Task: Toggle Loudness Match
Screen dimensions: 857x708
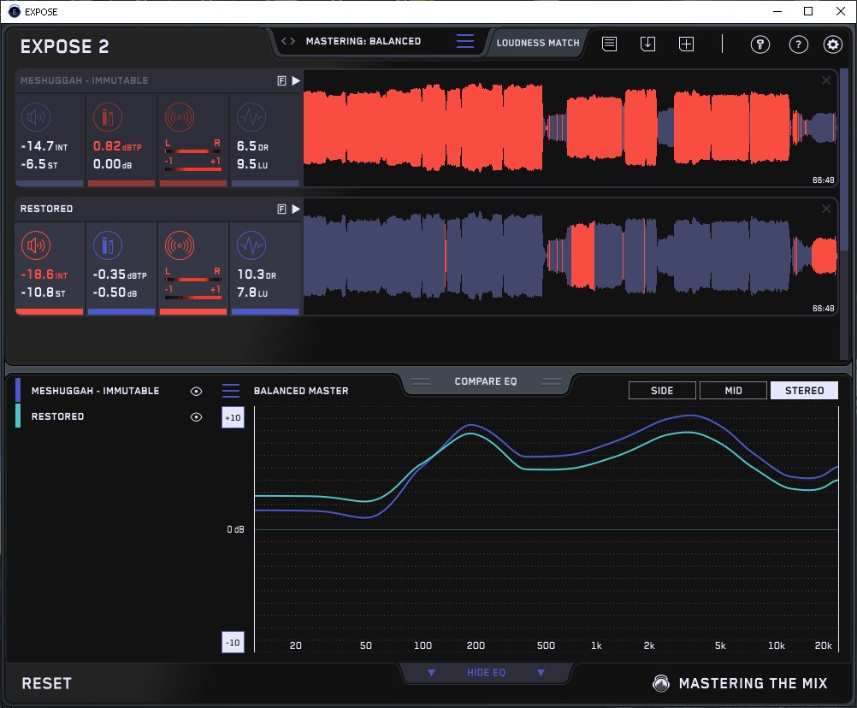Action: 538,43
